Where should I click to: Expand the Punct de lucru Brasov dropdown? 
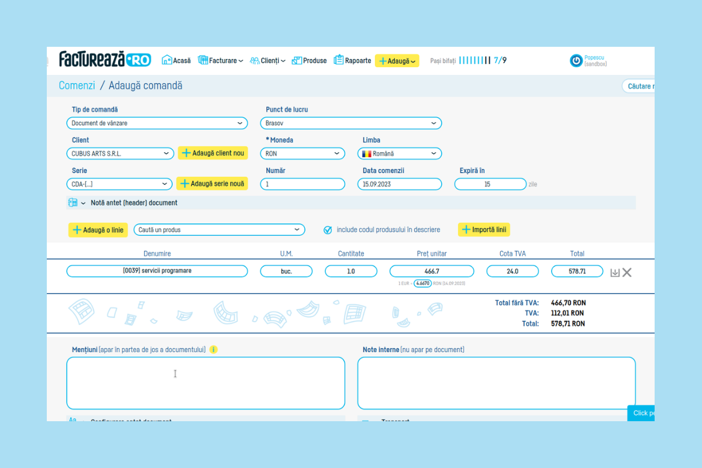350,123
